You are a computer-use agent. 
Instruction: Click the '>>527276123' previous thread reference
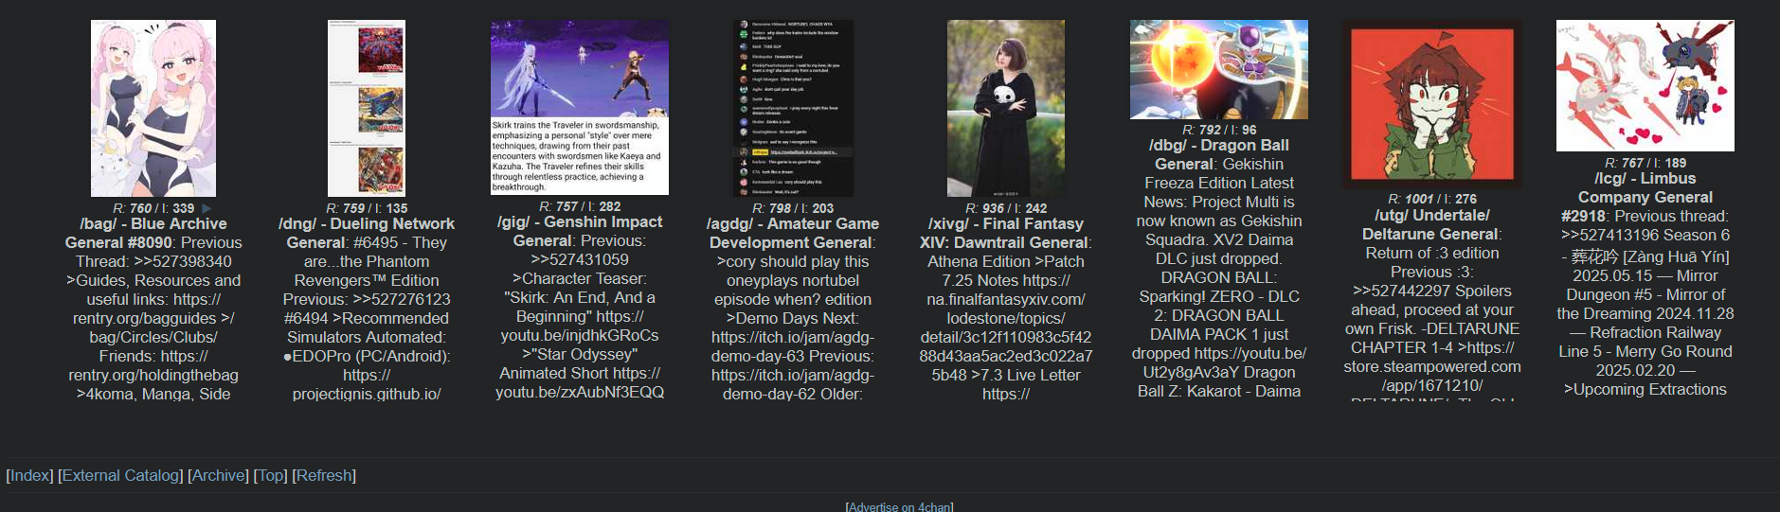[402, 299]
